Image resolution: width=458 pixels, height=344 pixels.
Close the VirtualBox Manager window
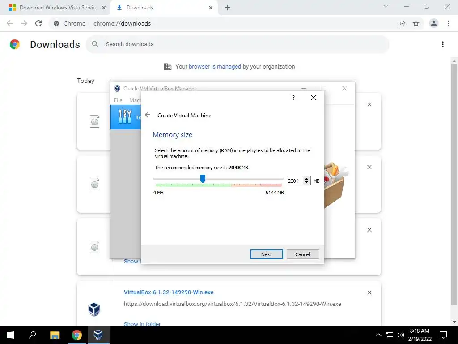tap(344, 88)
